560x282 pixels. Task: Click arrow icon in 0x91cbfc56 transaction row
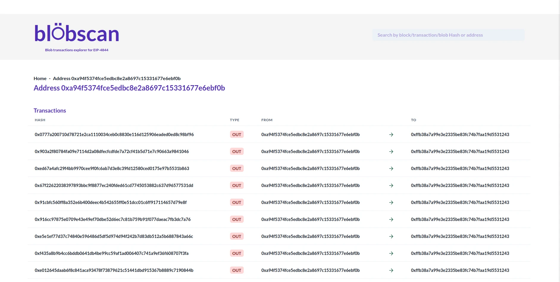pos(391,202)
